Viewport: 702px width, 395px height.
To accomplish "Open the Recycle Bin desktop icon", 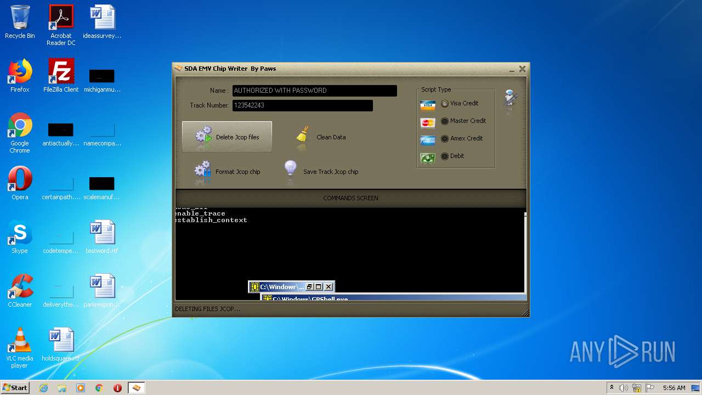I will (20, 22).
